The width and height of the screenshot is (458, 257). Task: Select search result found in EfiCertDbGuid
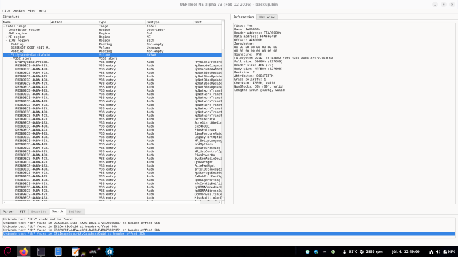[229, 226]
